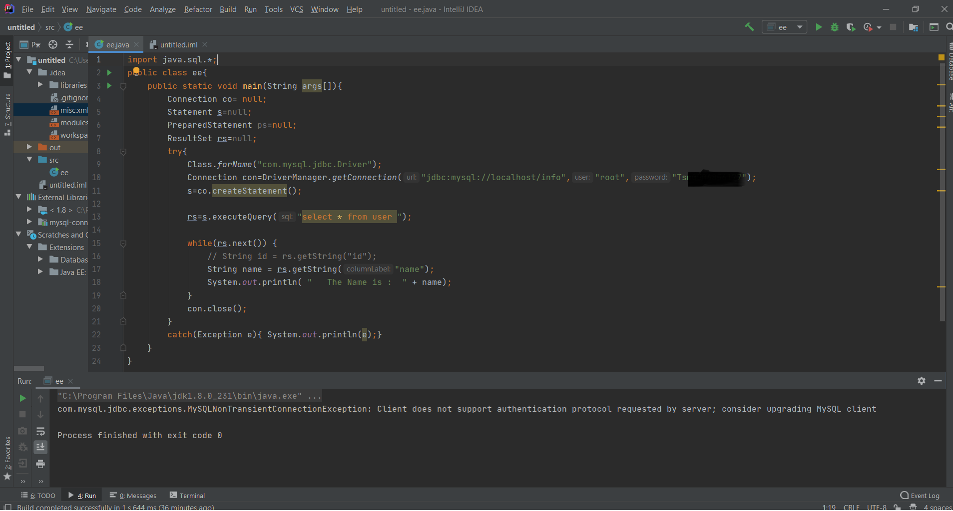The image size is (953, 511).
Task: Collapse the src folder
Action: click(29, 159)
